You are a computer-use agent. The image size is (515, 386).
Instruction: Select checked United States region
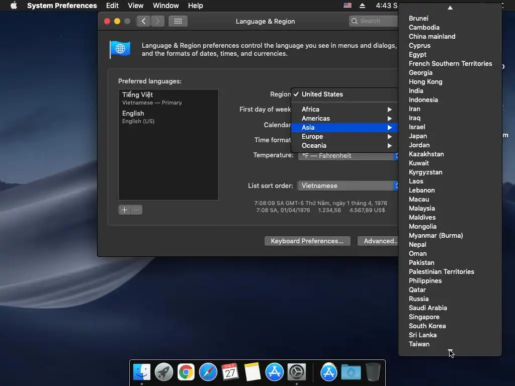(344, 94)
